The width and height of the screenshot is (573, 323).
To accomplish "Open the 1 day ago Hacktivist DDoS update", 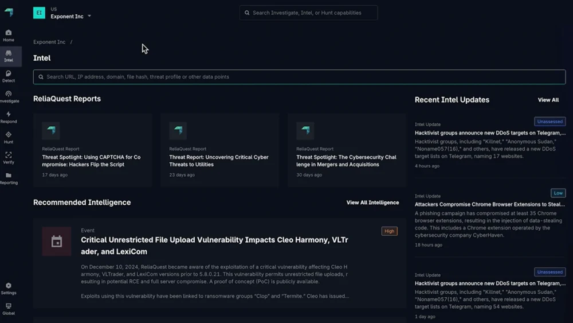I will (490, 283).
